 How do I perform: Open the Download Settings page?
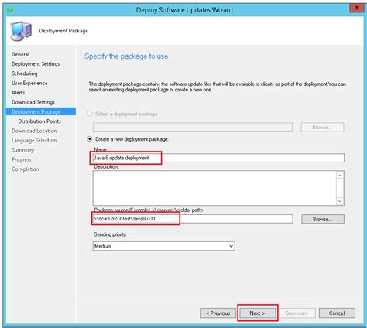click(33, 102)
